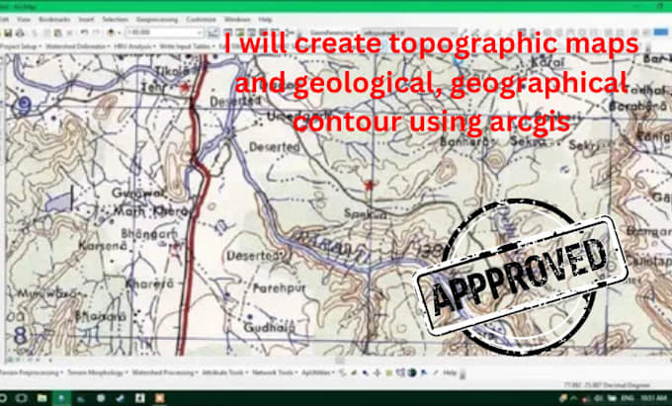Expand the Network Tools dropdown
Viewport: 672px width, 406px height.
(x=275, y=373)
